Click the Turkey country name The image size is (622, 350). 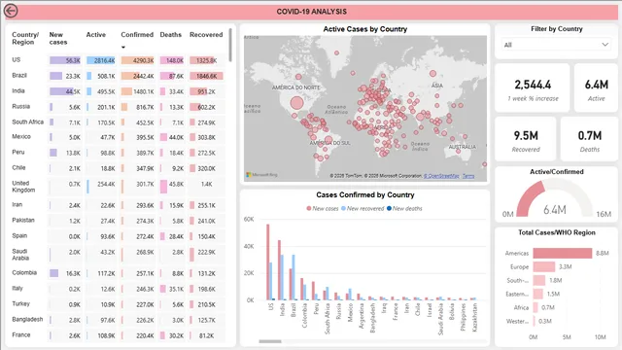click(20, 303)
